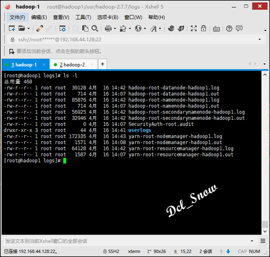270x257 pixels.
Task: Click the add current session arrow icon
Action: [x=12, y=51]
